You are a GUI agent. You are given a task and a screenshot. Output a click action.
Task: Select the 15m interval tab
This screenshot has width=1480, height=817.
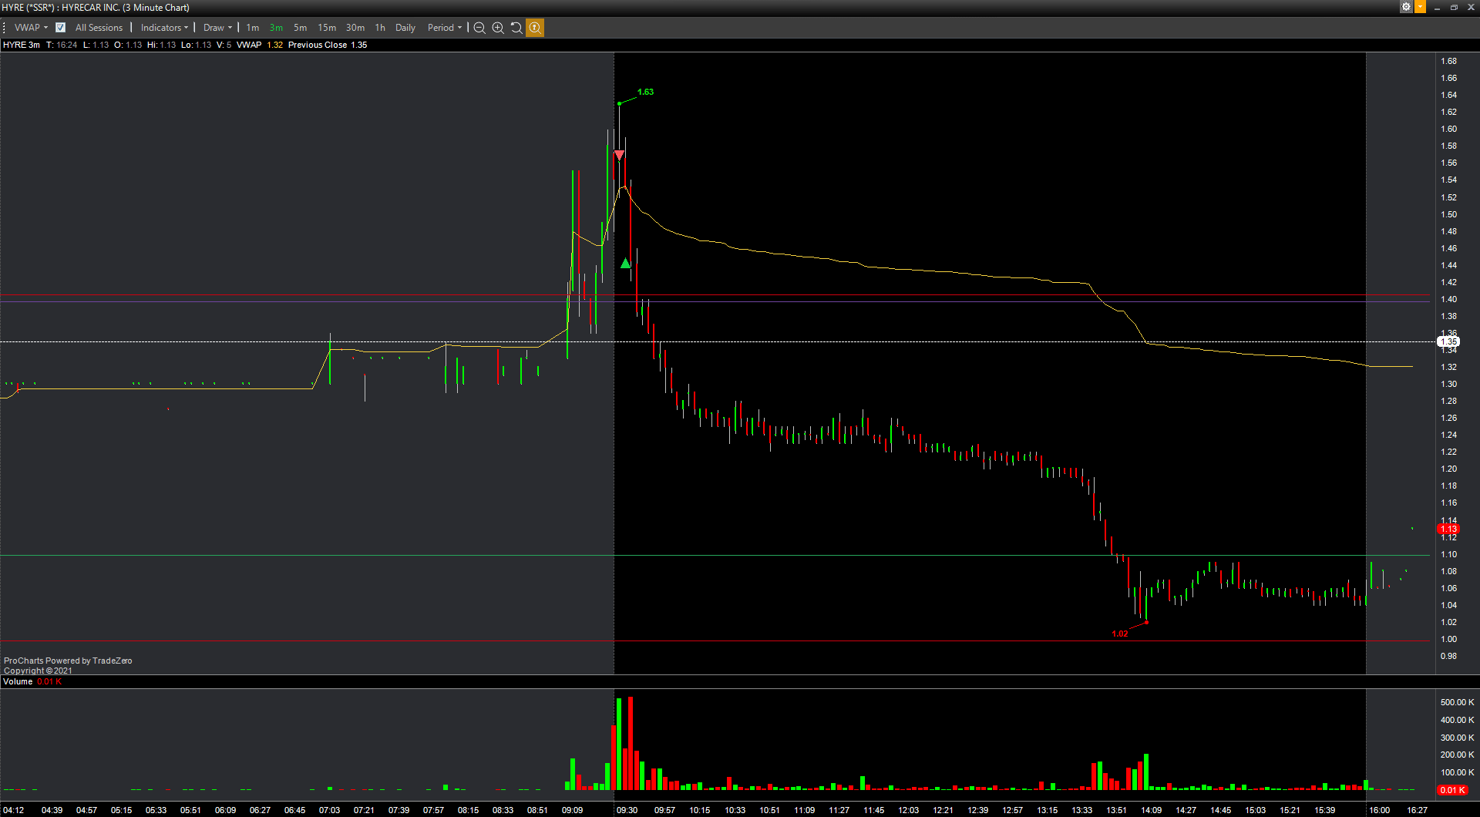(x=327, y=28)
